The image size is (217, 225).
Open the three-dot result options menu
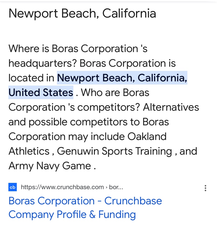click(205, 188)
